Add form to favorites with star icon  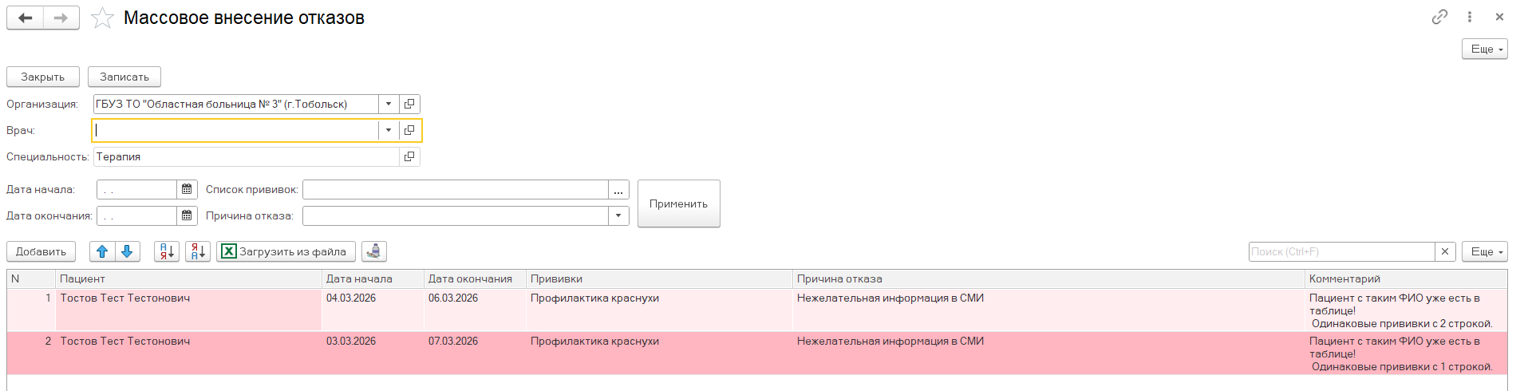102,18
